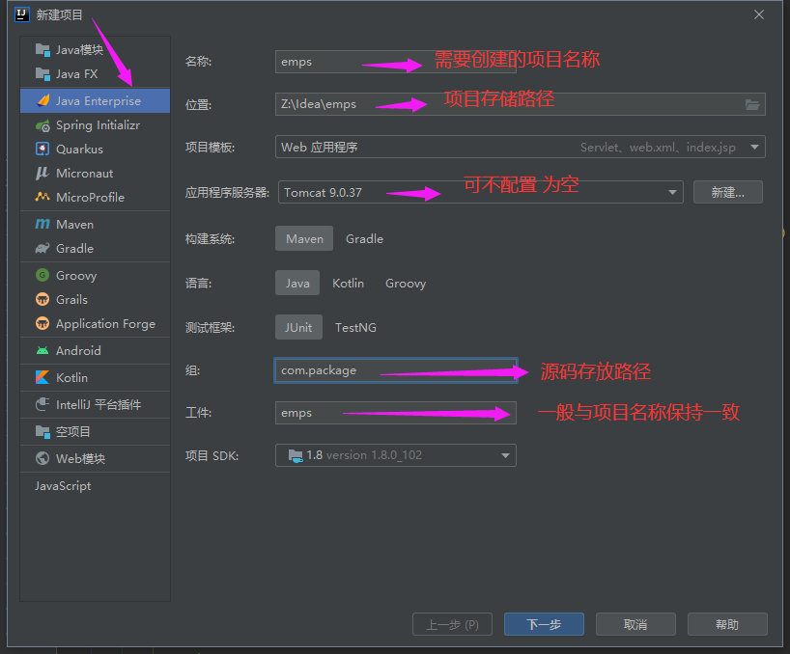The image size is (790, 654).
Task: Click the Android robot icon
Action: (x=42, y=351)
